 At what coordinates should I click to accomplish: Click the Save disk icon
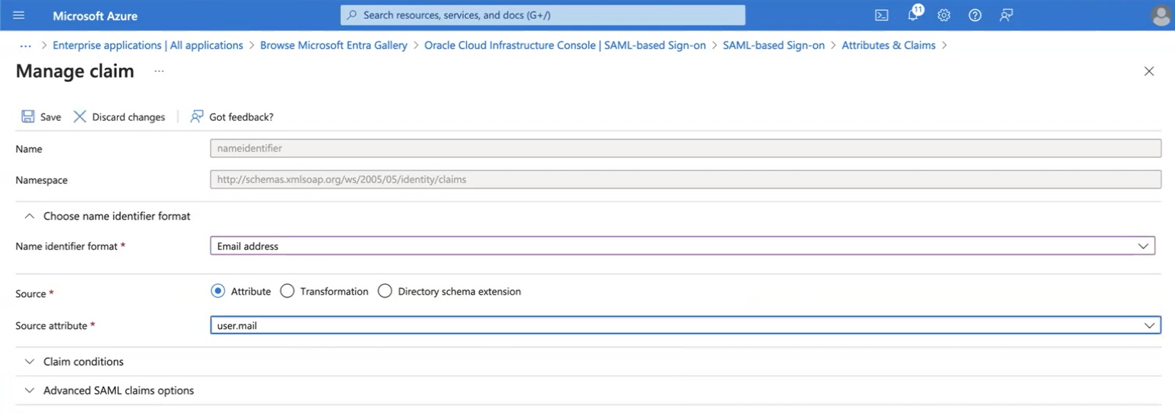click(x=28, y=116)
